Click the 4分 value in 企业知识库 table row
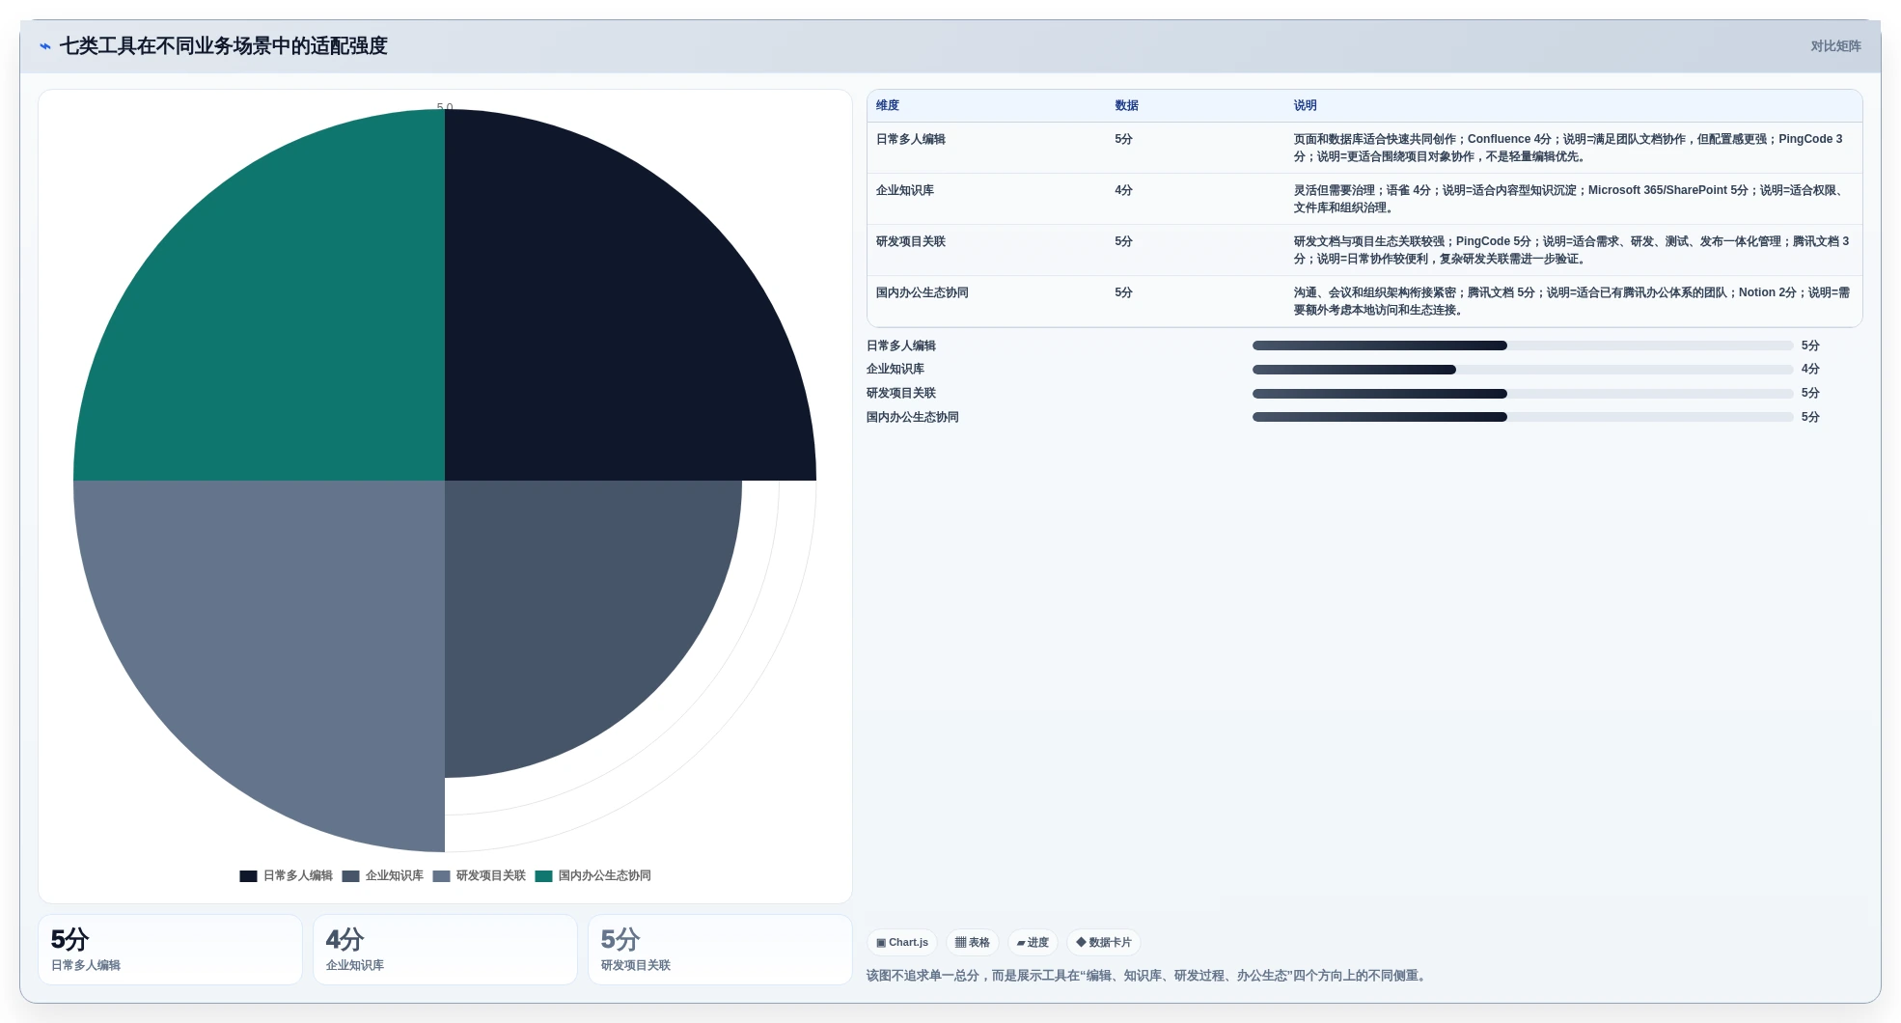 [1124, 190]
